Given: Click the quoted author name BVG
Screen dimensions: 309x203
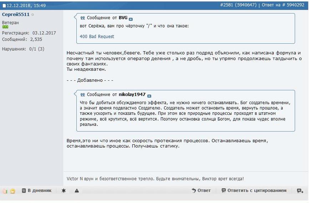Looking at the screenshot, I should (123, 18).
